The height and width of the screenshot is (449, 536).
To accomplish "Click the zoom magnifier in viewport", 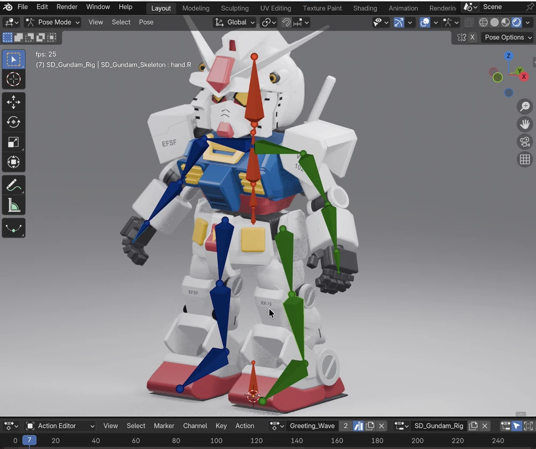I will pyautogui.click(x=525, y=106).
